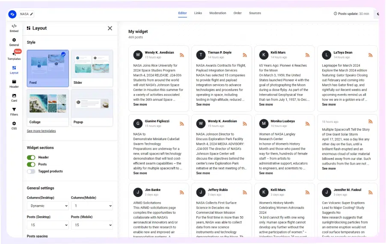This screenshot has width=386, height=244.
Task: Go to the Sources tab
Action: [255, 13]
